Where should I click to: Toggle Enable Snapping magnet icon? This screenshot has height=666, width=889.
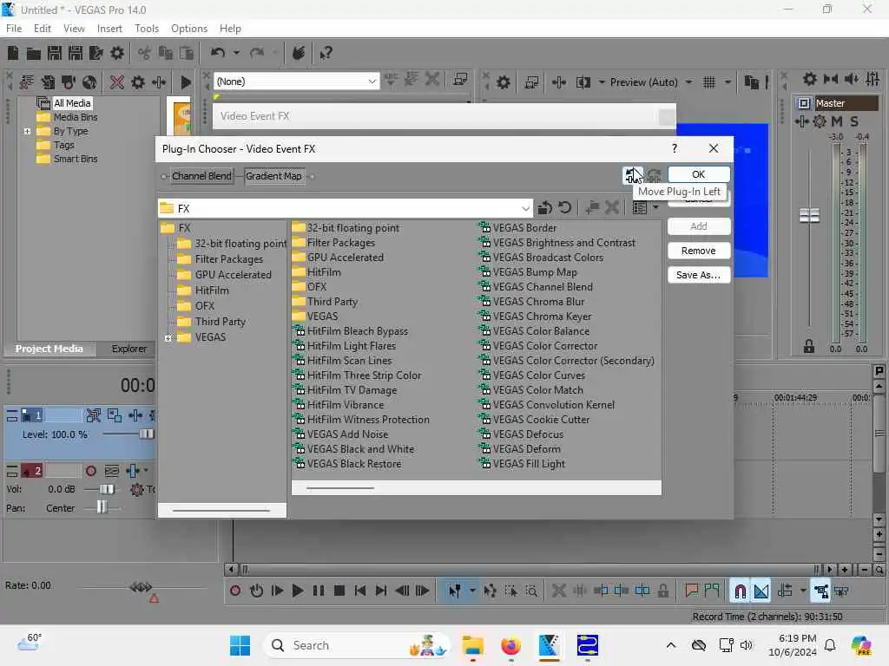740,591
